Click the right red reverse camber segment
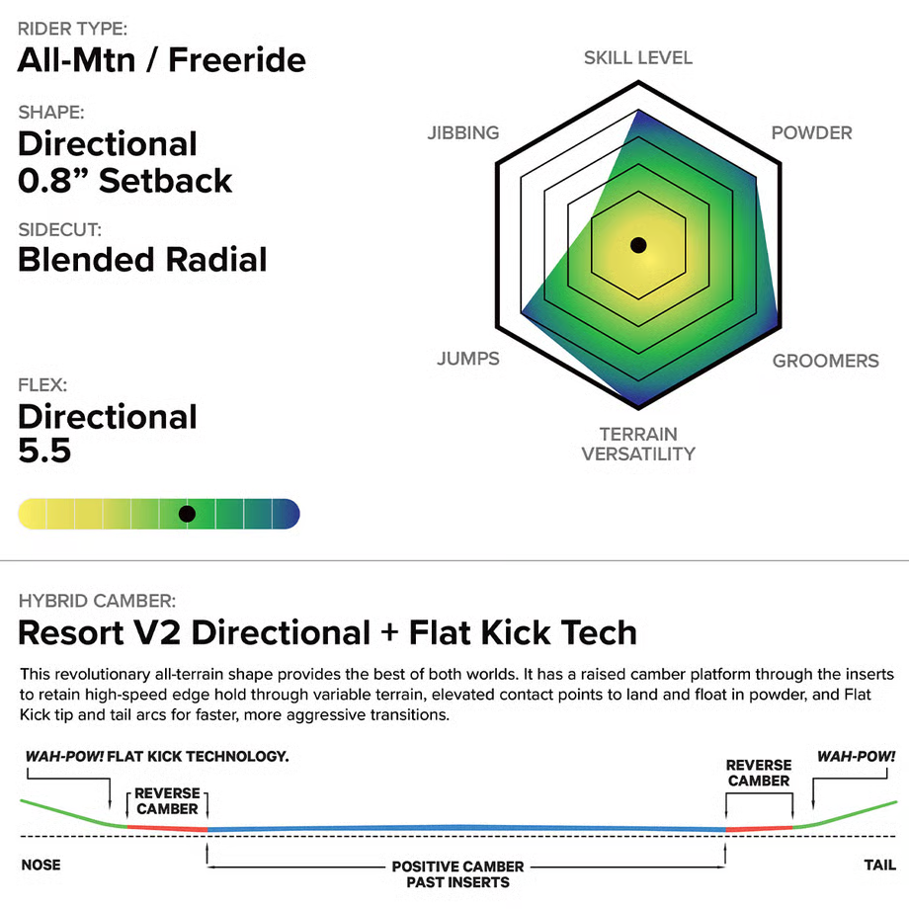Viewport: 909px width, 909px height. point(759,827)
